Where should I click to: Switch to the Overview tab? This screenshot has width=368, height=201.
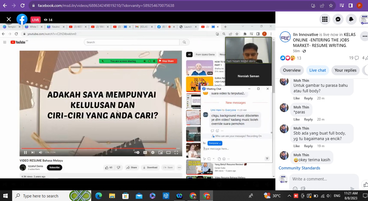(x=292, y=70)
